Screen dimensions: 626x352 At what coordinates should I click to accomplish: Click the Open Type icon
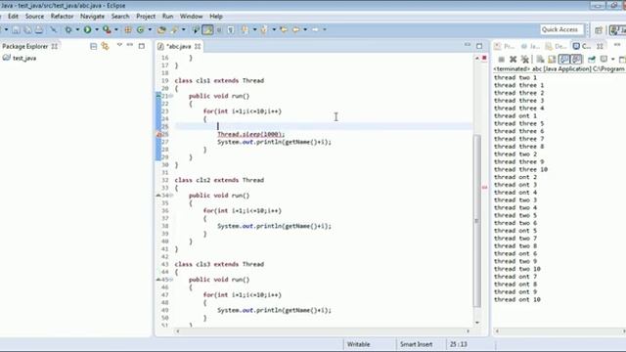161,30
